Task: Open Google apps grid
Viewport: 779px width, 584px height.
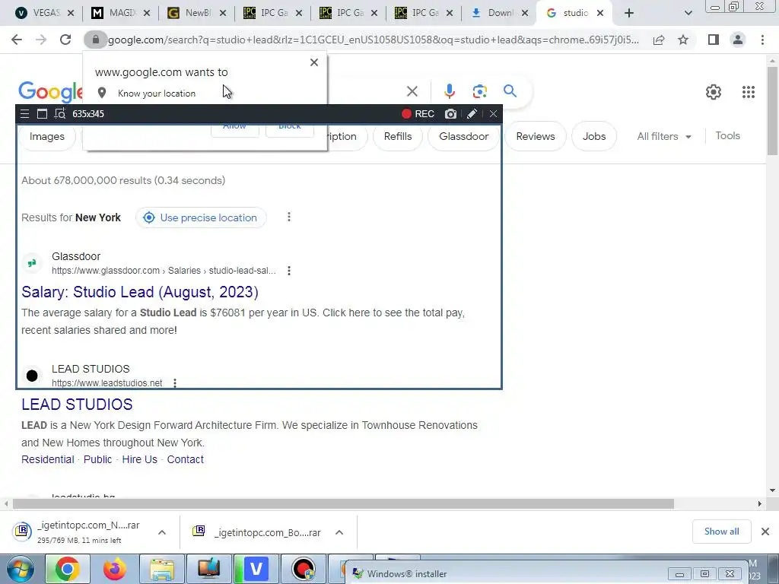Action: 749,92
